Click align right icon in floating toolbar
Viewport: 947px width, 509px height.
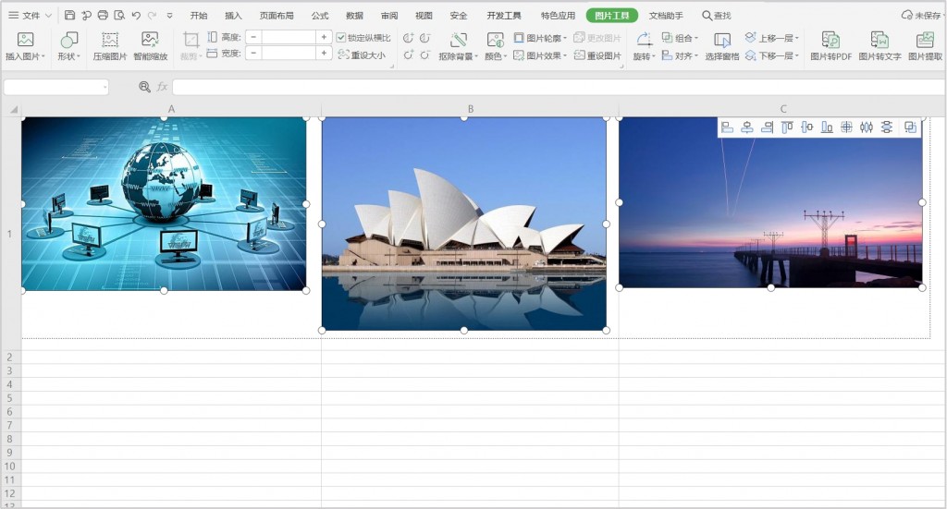[x=767, y=127]
